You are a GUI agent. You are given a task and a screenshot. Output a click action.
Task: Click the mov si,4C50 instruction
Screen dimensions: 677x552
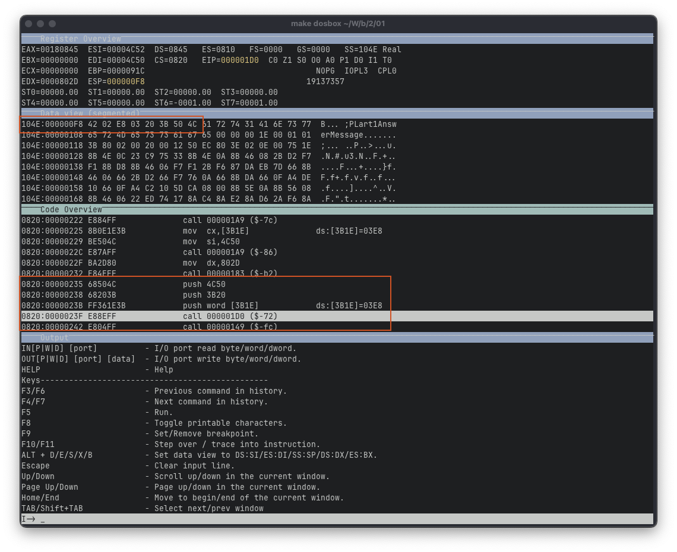[x=211, y=242]
